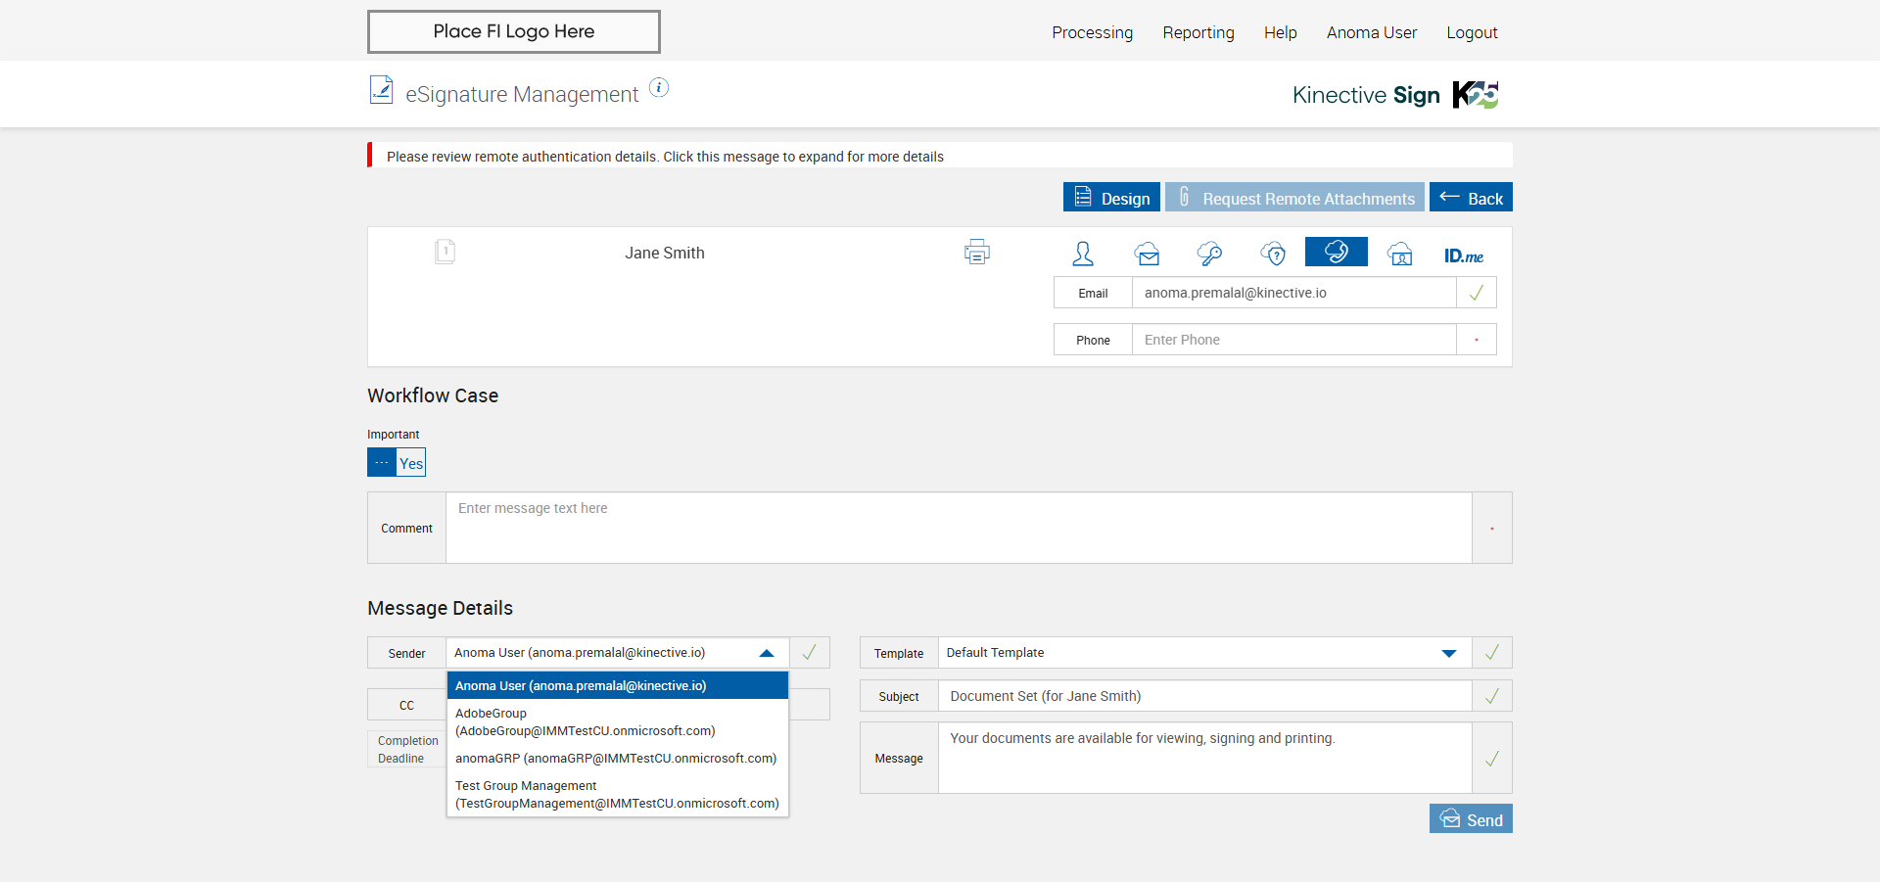
Task: Expand the Template dropdown
Action: pos(1448,653)
